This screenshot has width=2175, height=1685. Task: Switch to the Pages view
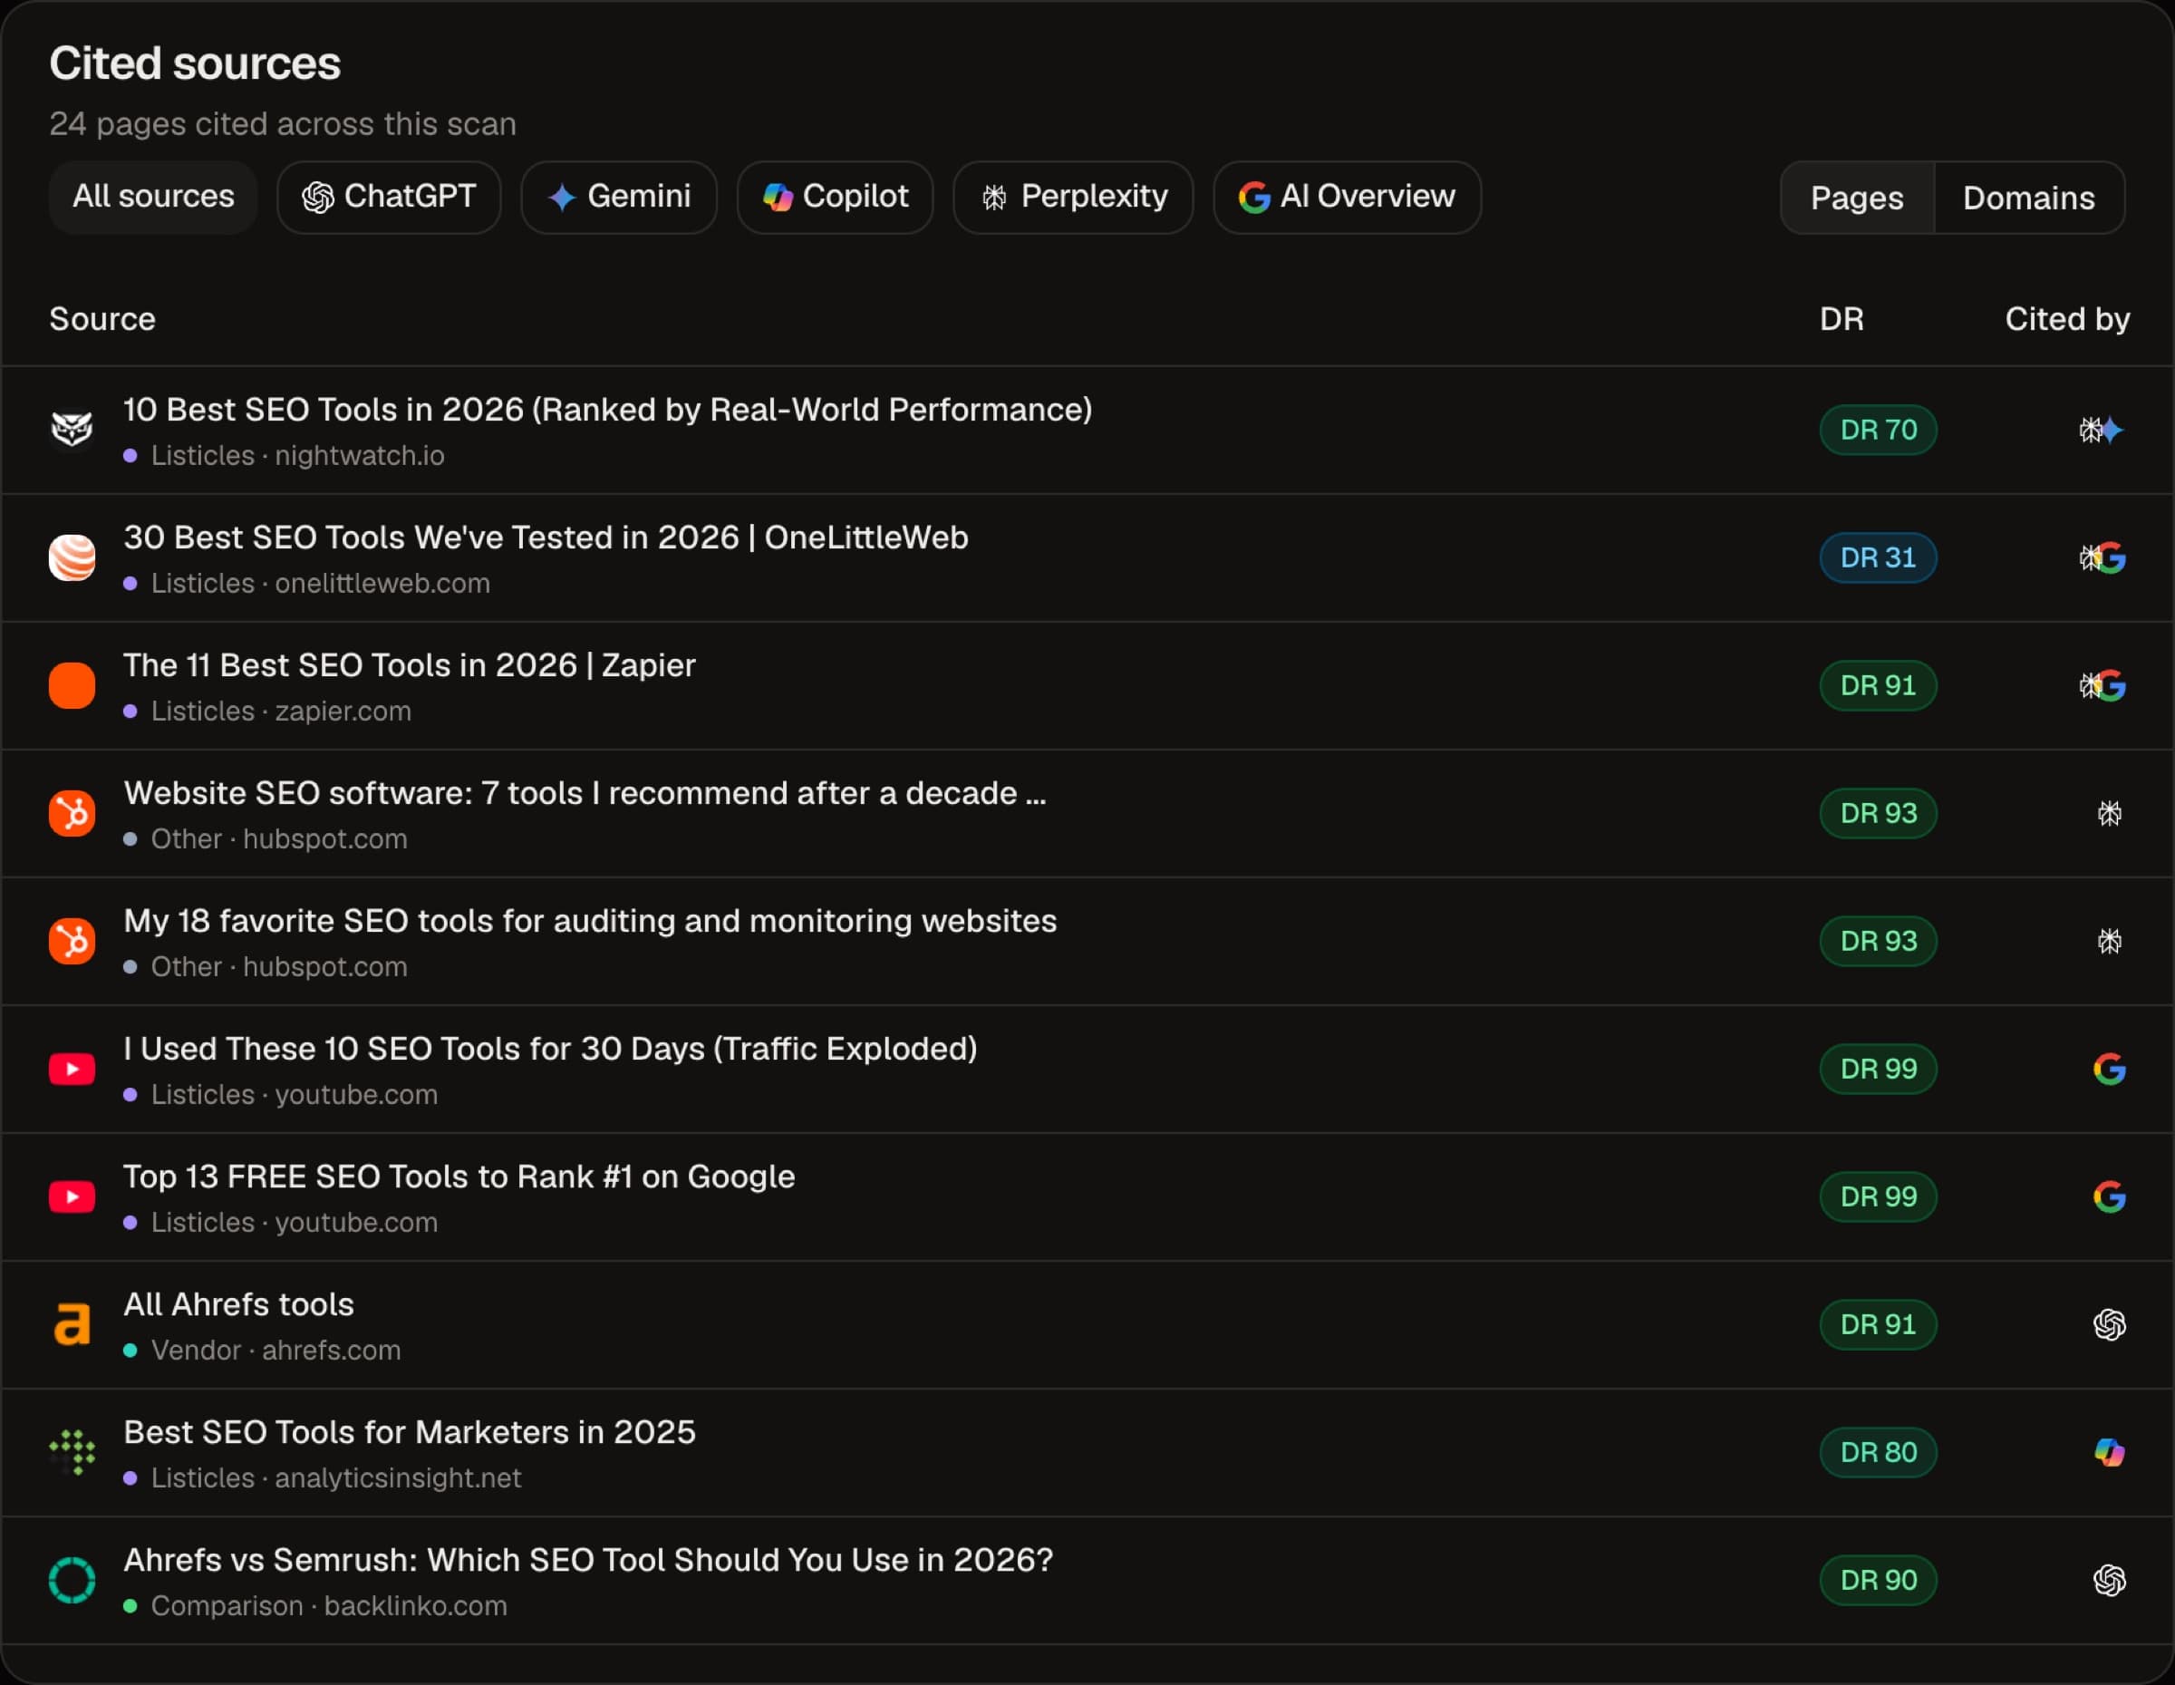tap(1856, 198)
